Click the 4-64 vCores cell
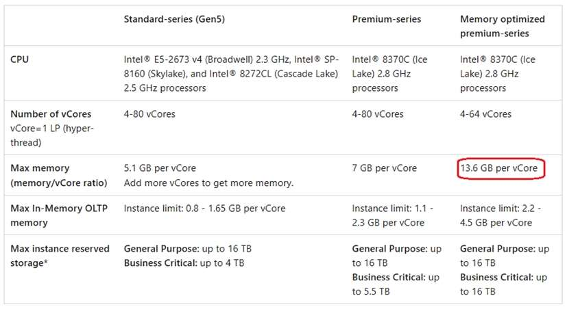 point(485,114)
